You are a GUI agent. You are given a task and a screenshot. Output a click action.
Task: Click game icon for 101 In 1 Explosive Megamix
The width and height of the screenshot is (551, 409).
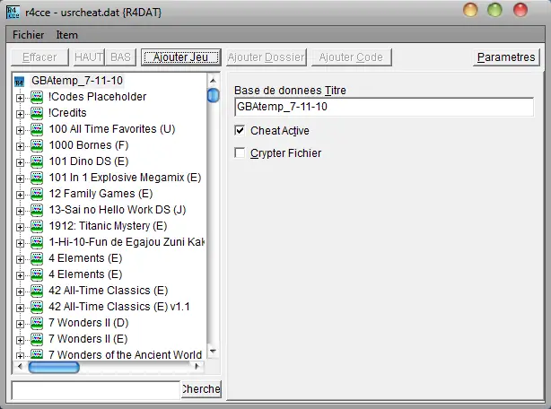click(x=37, y=178)
